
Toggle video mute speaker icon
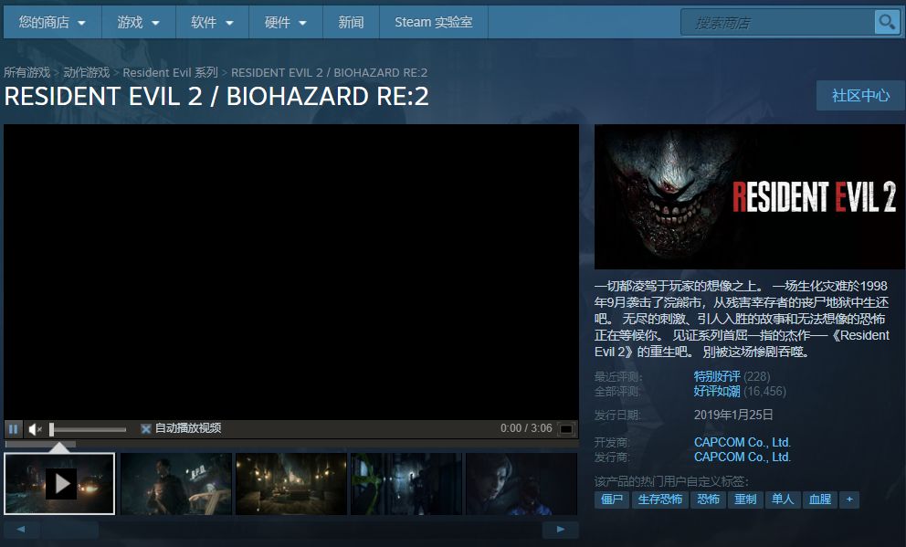(36, 428)
